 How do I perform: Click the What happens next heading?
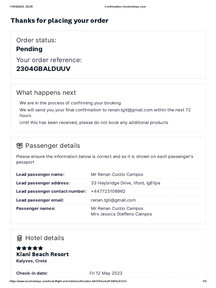(46, 93)
